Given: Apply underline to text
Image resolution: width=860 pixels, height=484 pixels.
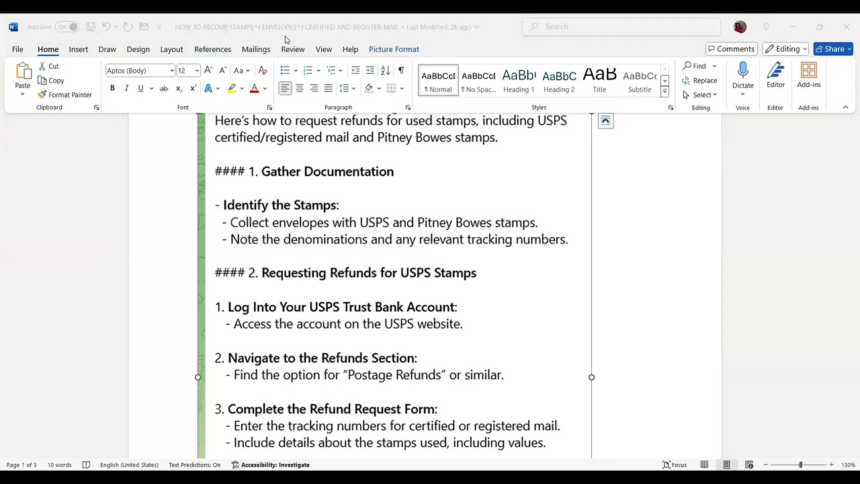Looking at the screenshot, I should (140, 88).
